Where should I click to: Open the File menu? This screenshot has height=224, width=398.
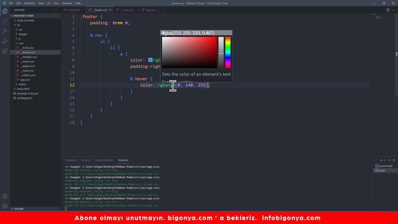click(11, 3)
